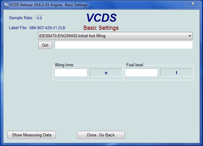Image resolution: width=203 pixels, height=146 pixels.
Task: Click the Sample Rate label
Action: point(21,18)
